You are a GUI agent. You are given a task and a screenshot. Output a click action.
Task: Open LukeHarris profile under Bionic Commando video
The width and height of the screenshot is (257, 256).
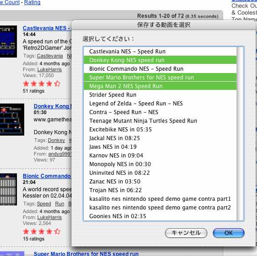click(x=50, y=217)
